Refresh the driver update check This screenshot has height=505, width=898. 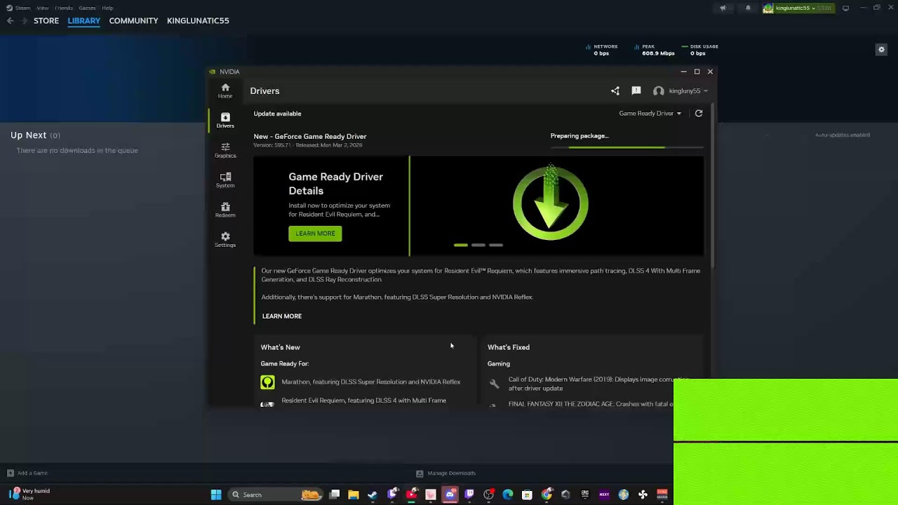pyautogui.click(x=699, y=113)
